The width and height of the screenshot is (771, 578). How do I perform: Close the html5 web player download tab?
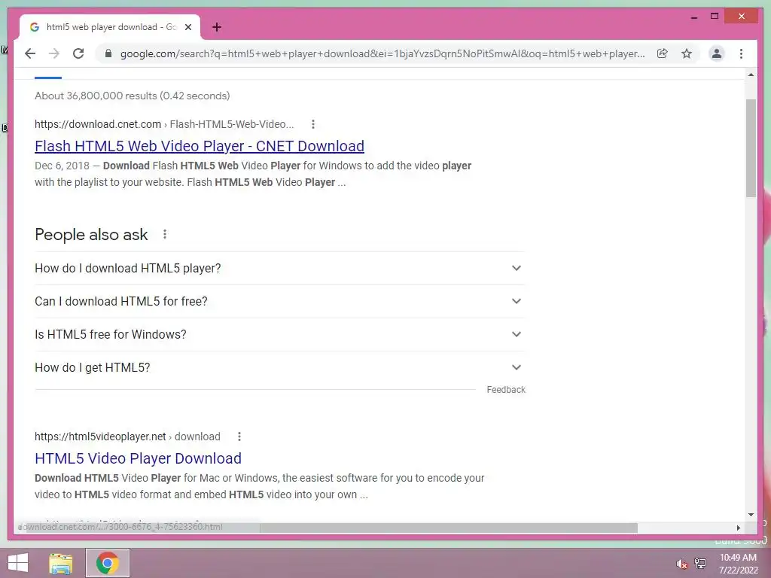click(187, 27)
